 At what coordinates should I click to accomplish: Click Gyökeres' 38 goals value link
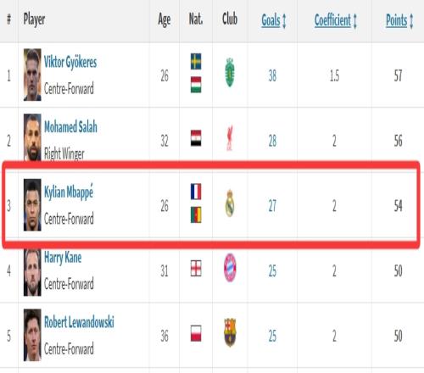[272, 75]
